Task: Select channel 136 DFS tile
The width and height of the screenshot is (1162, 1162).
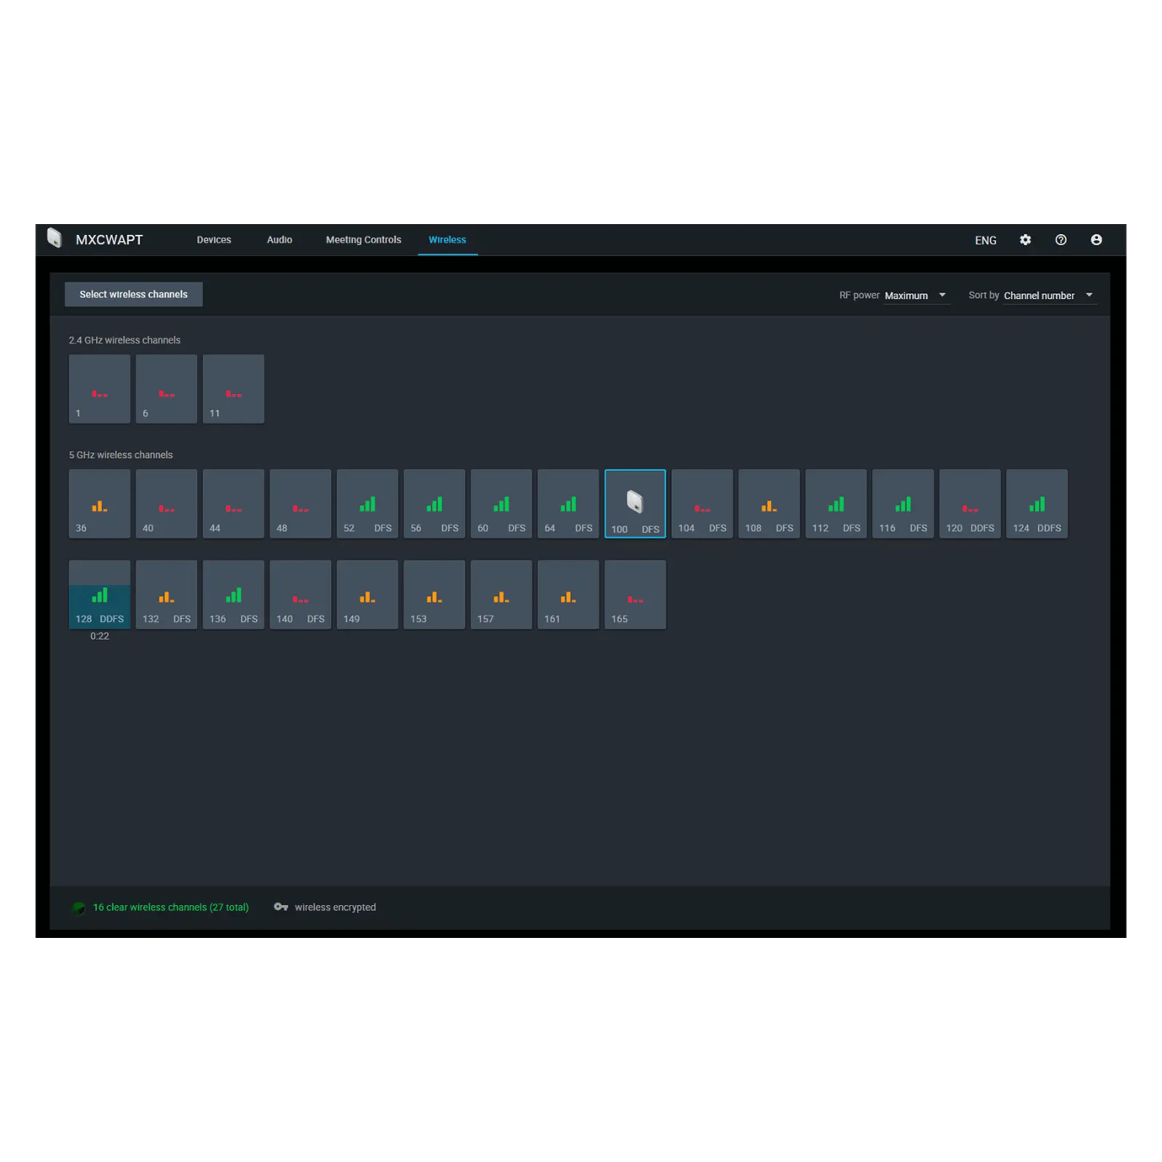Action: pyautogui.click(x=233, y=594)
